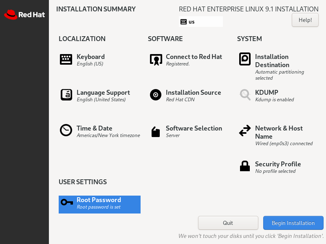Open the Keyboard layout icon
This screenshot has width=326, height=244.
point(66,59)
